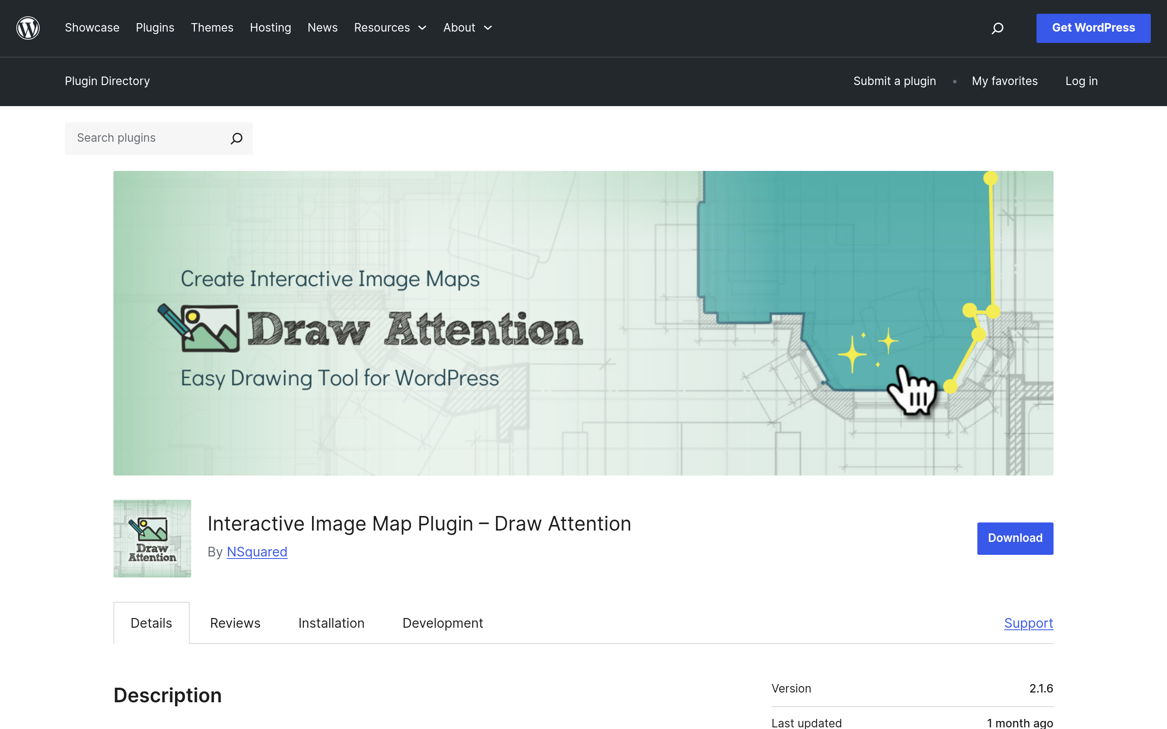This screenshot has height=729, width=1167.
Task: Click the WordPress logo icon
Action: (28, 28)
